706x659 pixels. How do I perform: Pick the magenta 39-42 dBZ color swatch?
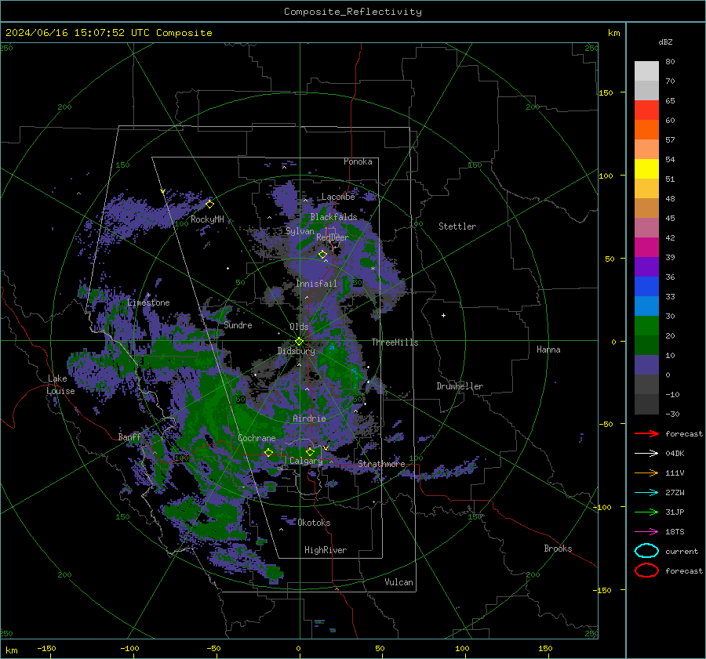point(646,248)
